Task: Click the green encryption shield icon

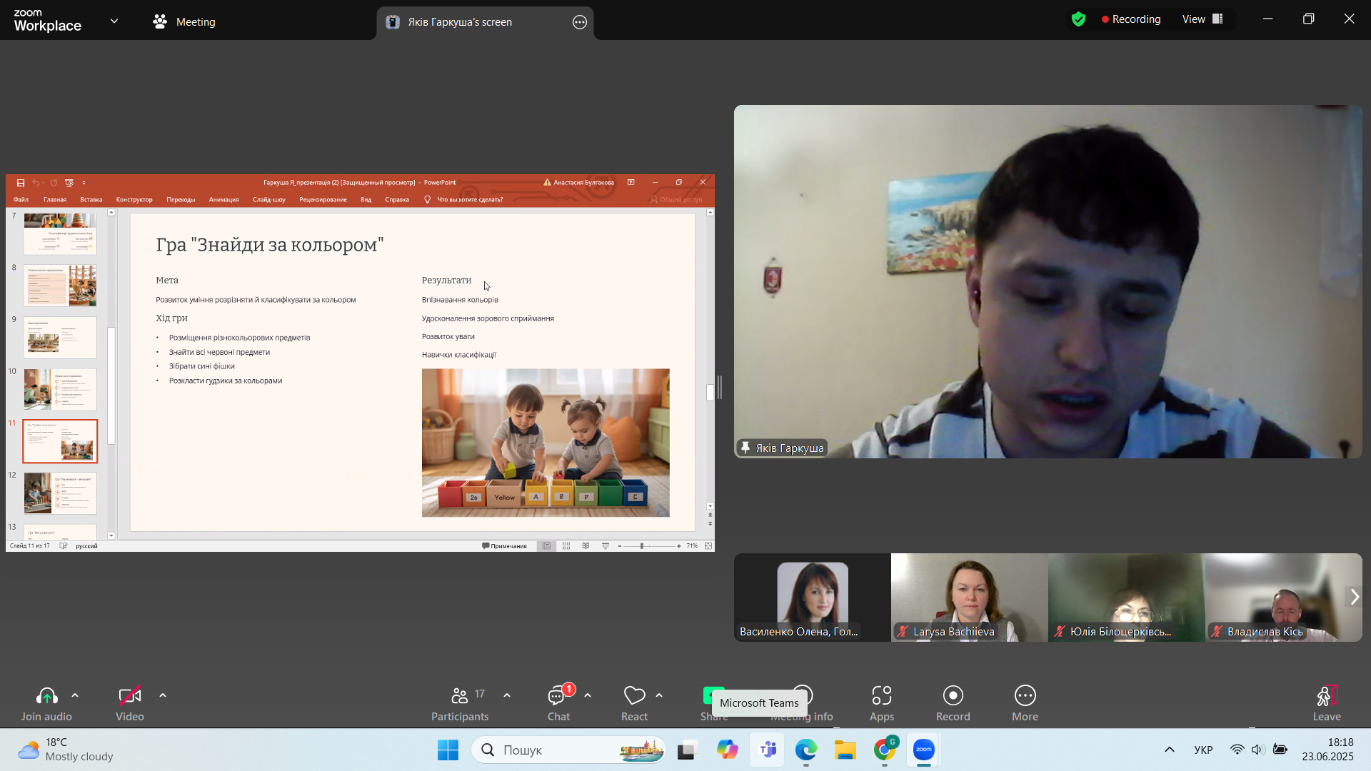Action: [x=1078, y=19]
